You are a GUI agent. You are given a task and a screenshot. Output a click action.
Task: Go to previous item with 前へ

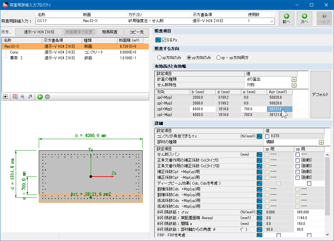286,18
